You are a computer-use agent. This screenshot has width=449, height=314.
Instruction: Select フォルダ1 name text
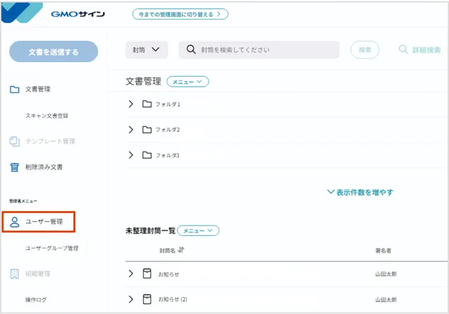point(168,104)
